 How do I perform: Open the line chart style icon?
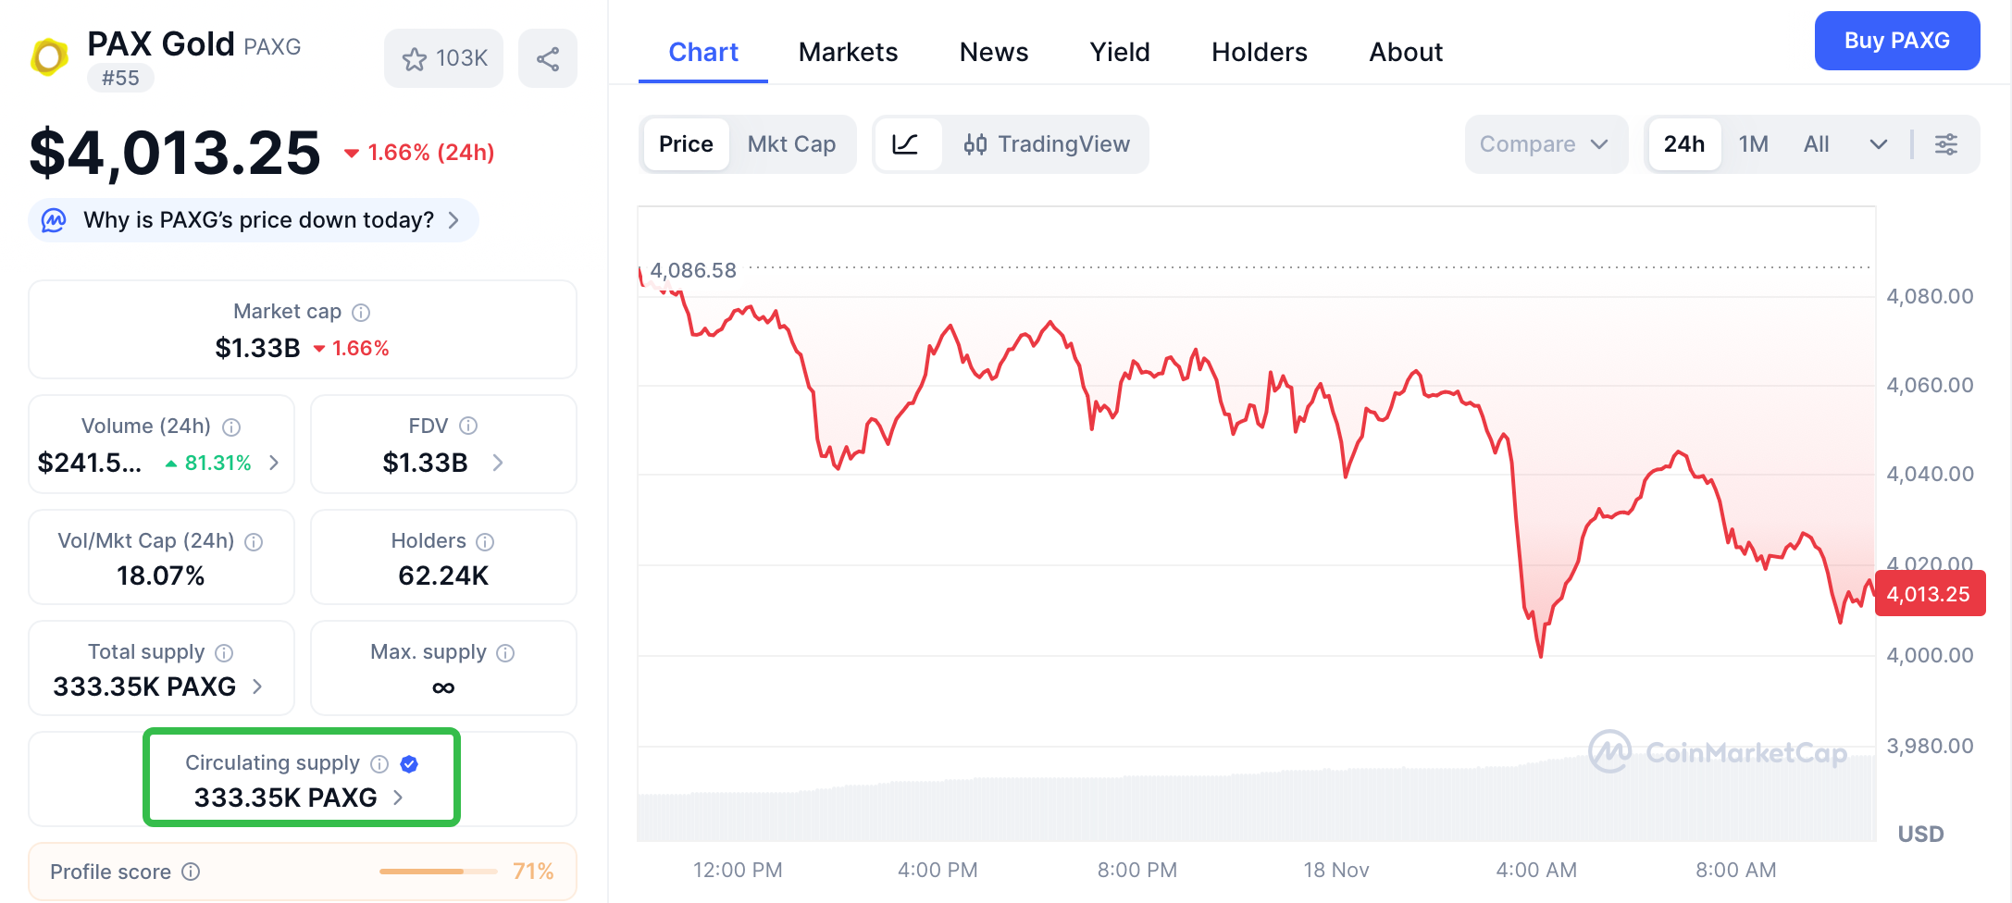coord(909,144)
